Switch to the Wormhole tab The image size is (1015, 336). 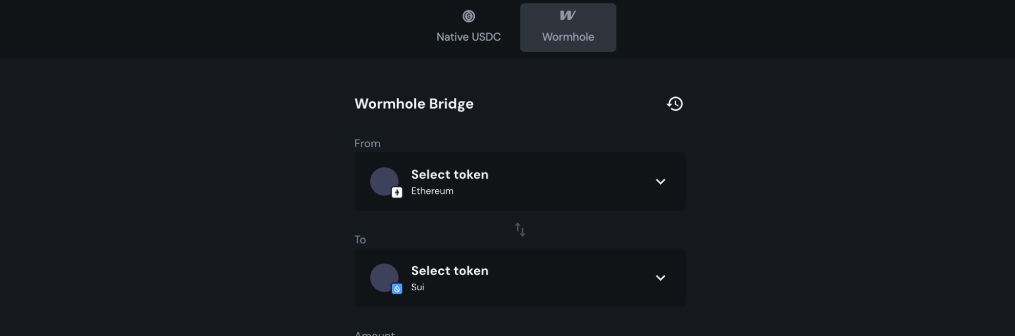coord(568,27)
